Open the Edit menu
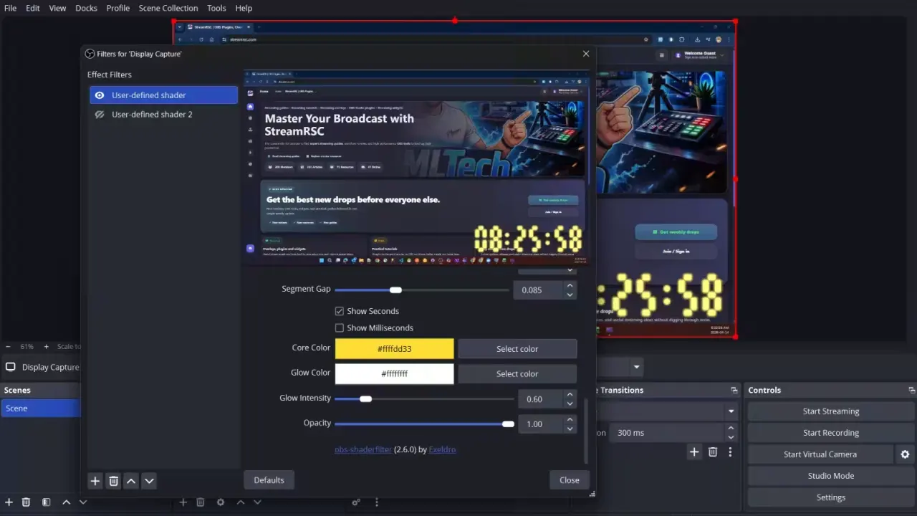The width and height of the screenshot is (917, 516). [33, 8]
